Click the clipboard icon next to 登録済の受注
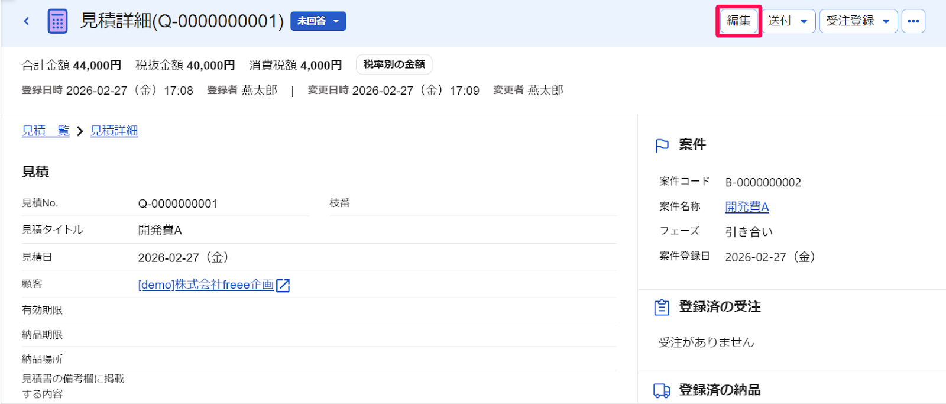946x404 pixels. click(x=662, y=308)
